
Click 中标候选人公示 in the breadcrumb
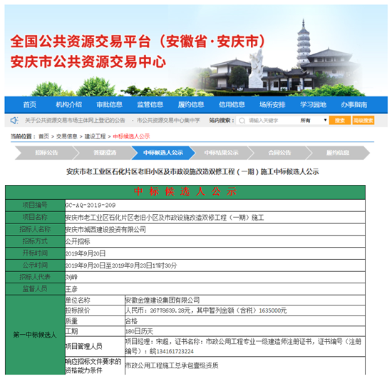(131, 136)
